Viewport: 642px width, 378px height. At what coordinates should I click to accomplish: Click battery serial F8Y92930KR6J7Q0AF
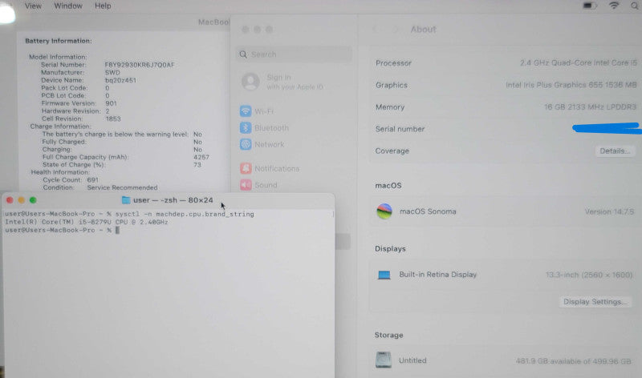tap(140, 65)
